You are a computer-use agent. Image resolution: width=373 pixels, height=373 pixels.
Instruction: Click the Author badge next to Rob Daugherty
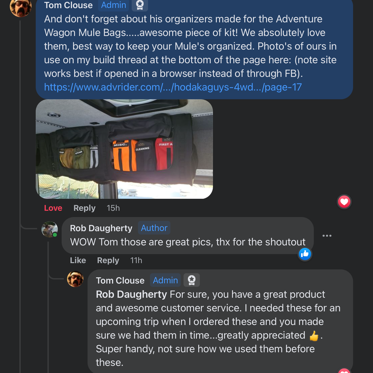pos(154,228)
